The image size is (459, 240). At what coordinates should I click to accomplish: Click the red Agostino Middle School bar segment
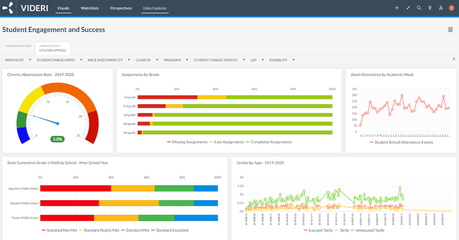pyautogui.click(x=75, y=189)
